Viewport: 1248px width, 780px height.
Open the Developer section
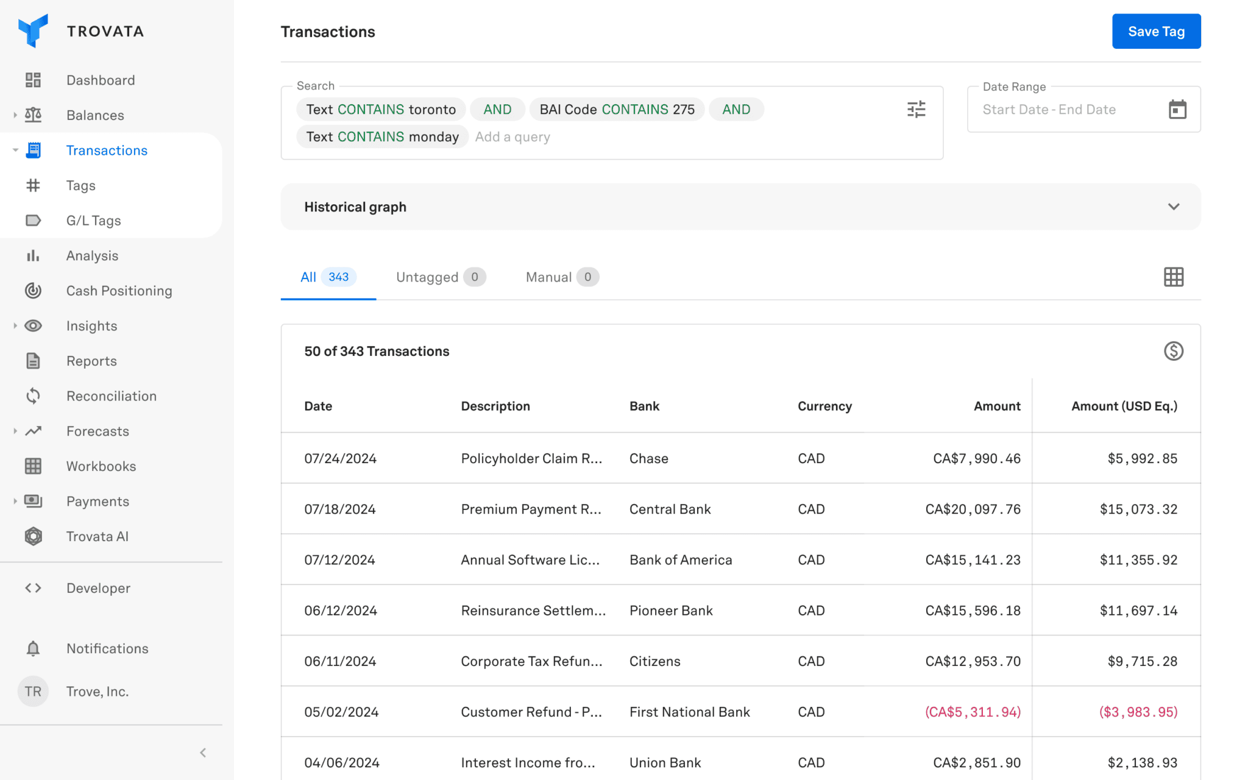(98, 588)
